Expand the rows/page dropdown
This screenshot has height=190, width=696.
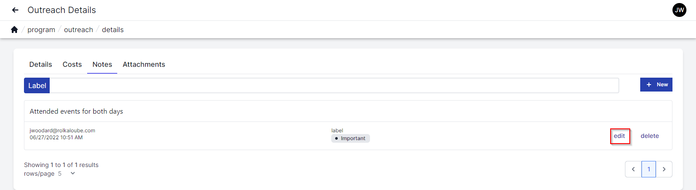72,174
